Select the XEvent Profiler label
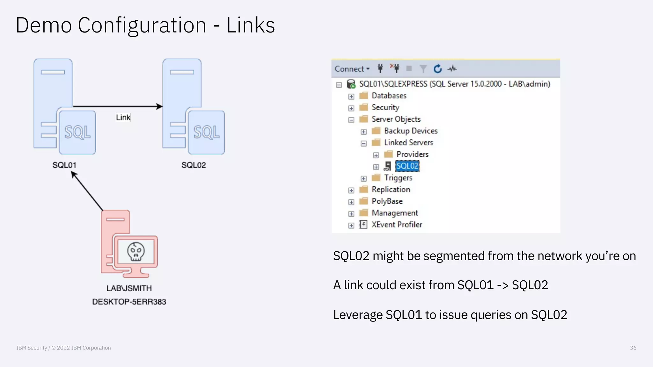This screenshot has height=367, width=653. 397,225
